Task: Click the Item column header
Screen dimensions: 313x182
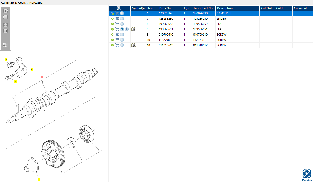Action: pos(152,8)
